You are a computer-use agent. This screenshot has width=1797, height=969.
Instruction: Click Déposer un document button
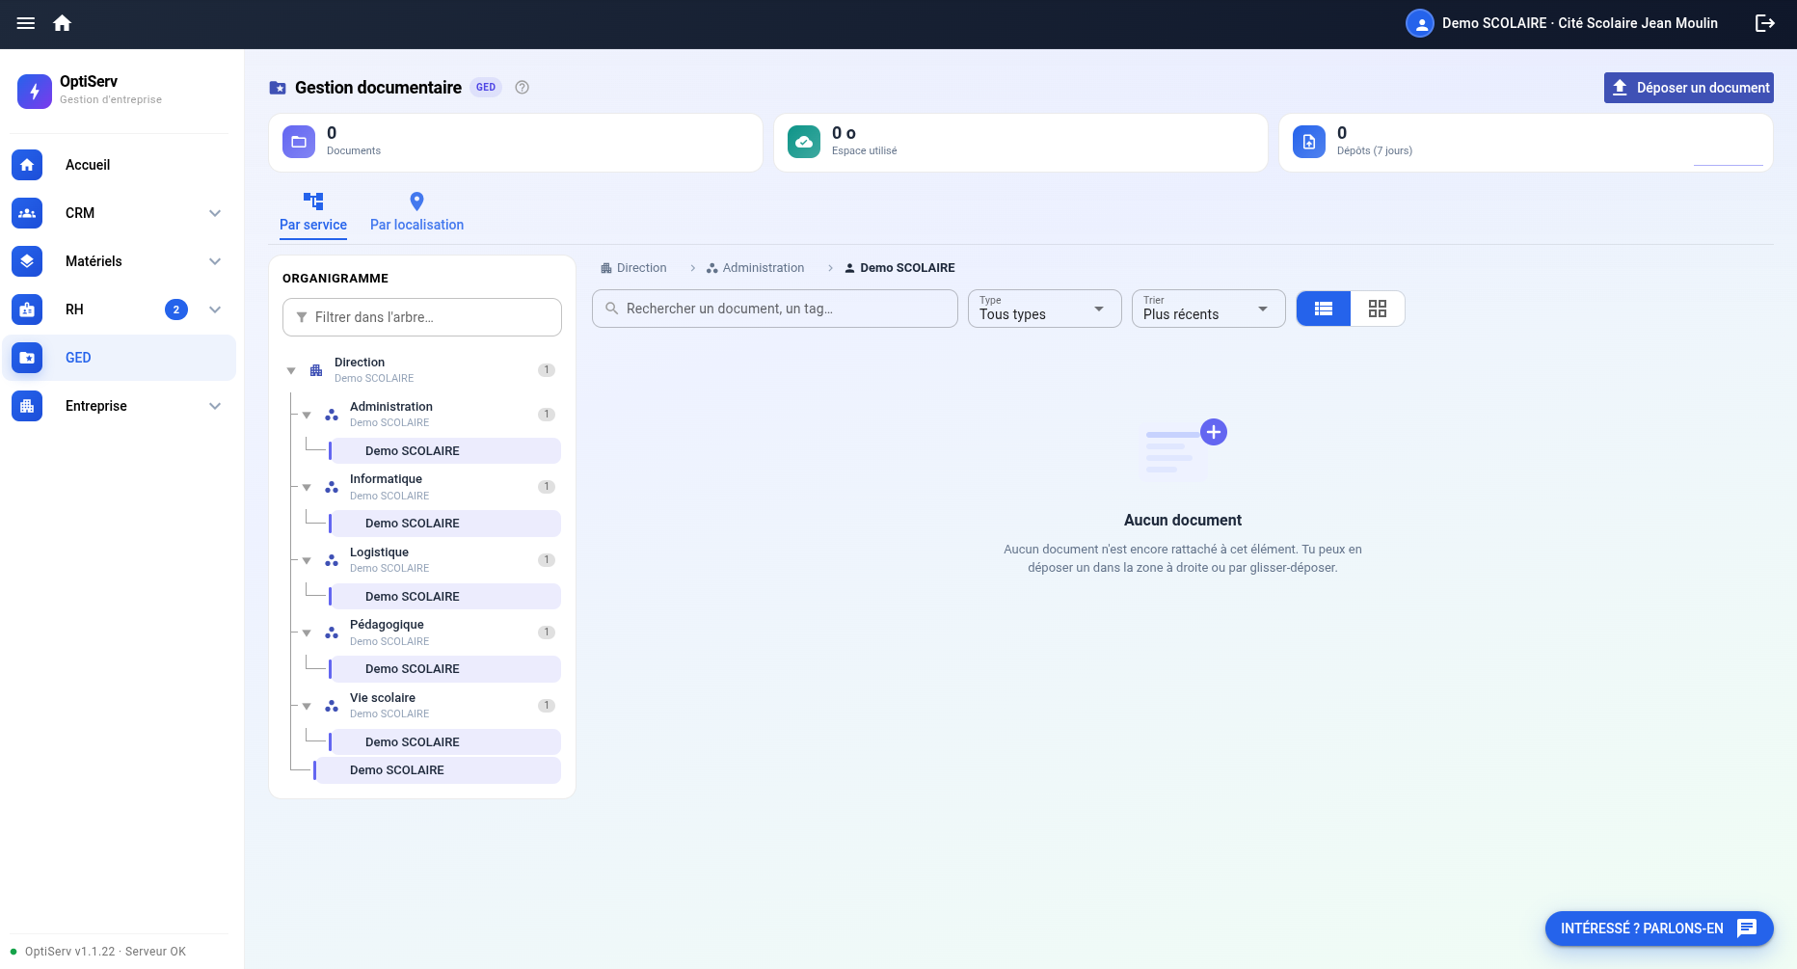1689,88
